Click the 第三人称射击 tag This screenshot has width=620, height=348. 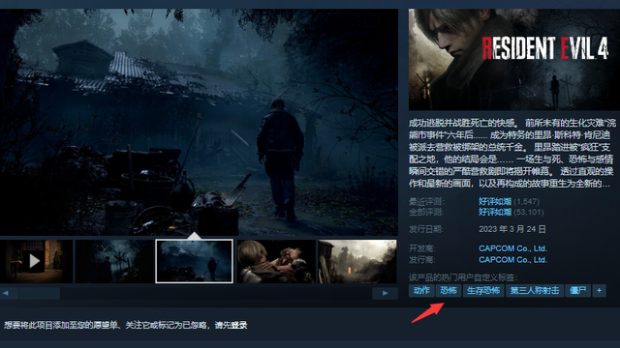pyautogui.click(x=535, y=291)
